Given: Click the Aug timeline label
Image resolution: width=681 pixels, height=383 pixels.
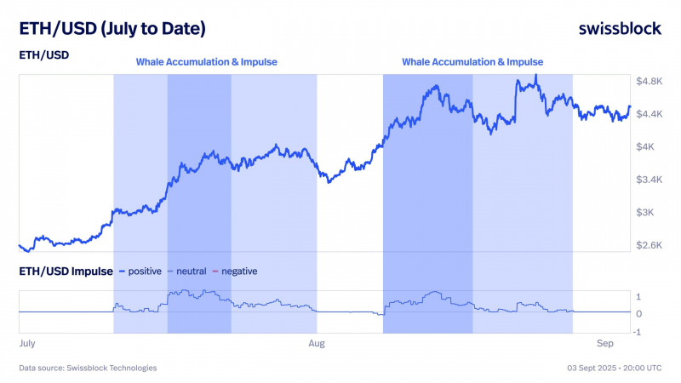Looking at the screenshot, I should [317, 344].
